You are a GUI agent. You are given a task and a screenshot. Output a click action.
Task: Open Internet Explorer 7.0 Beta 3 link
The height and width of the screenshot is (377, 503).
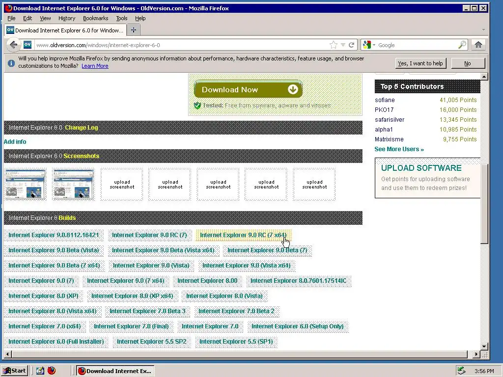pyautogui.click(x=147, y=311)
